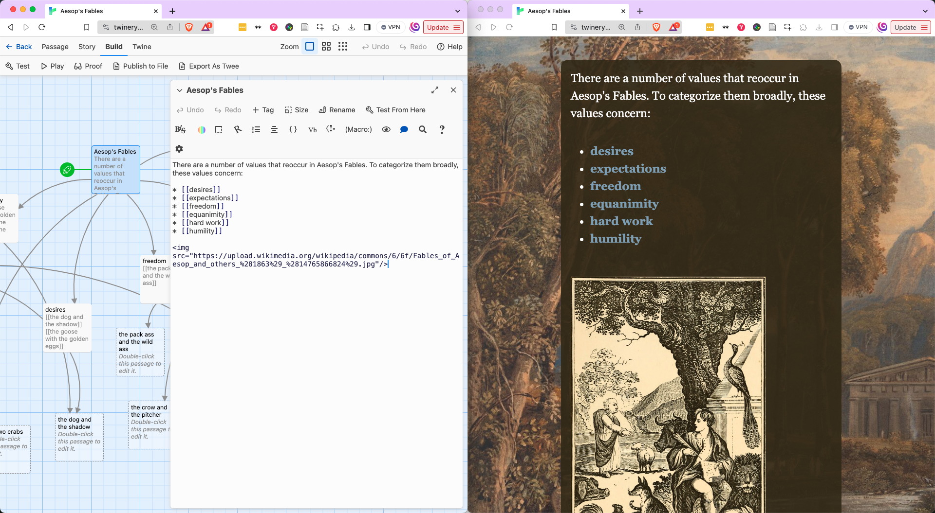Open the tab list dropdown in right browser

pos(925,11)
